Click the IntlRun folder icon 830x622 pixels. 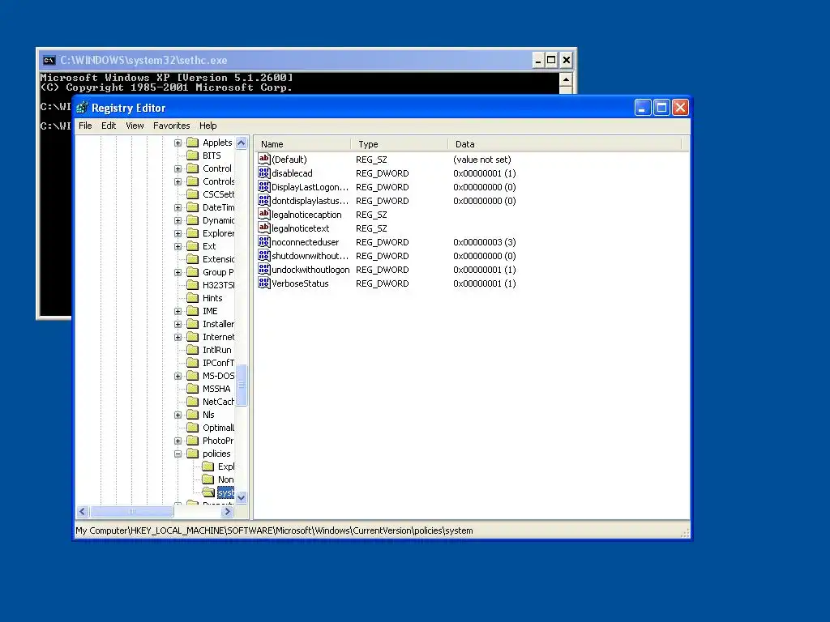click(193, 350)
